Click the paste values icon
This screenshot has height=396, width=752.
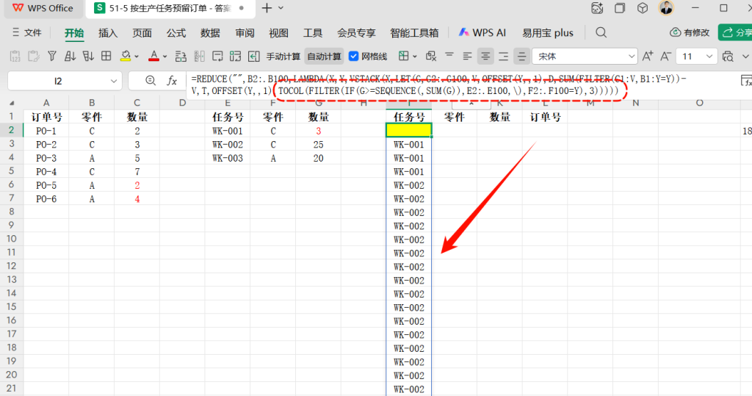15,56
